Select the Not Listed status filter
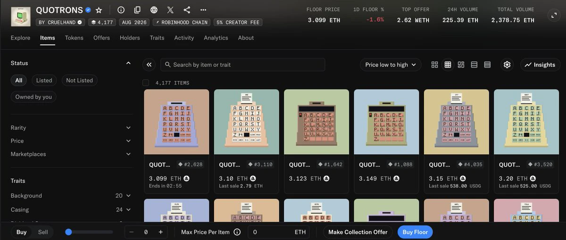The width and height of the screenshot is (566, 240). pos(79,80)
